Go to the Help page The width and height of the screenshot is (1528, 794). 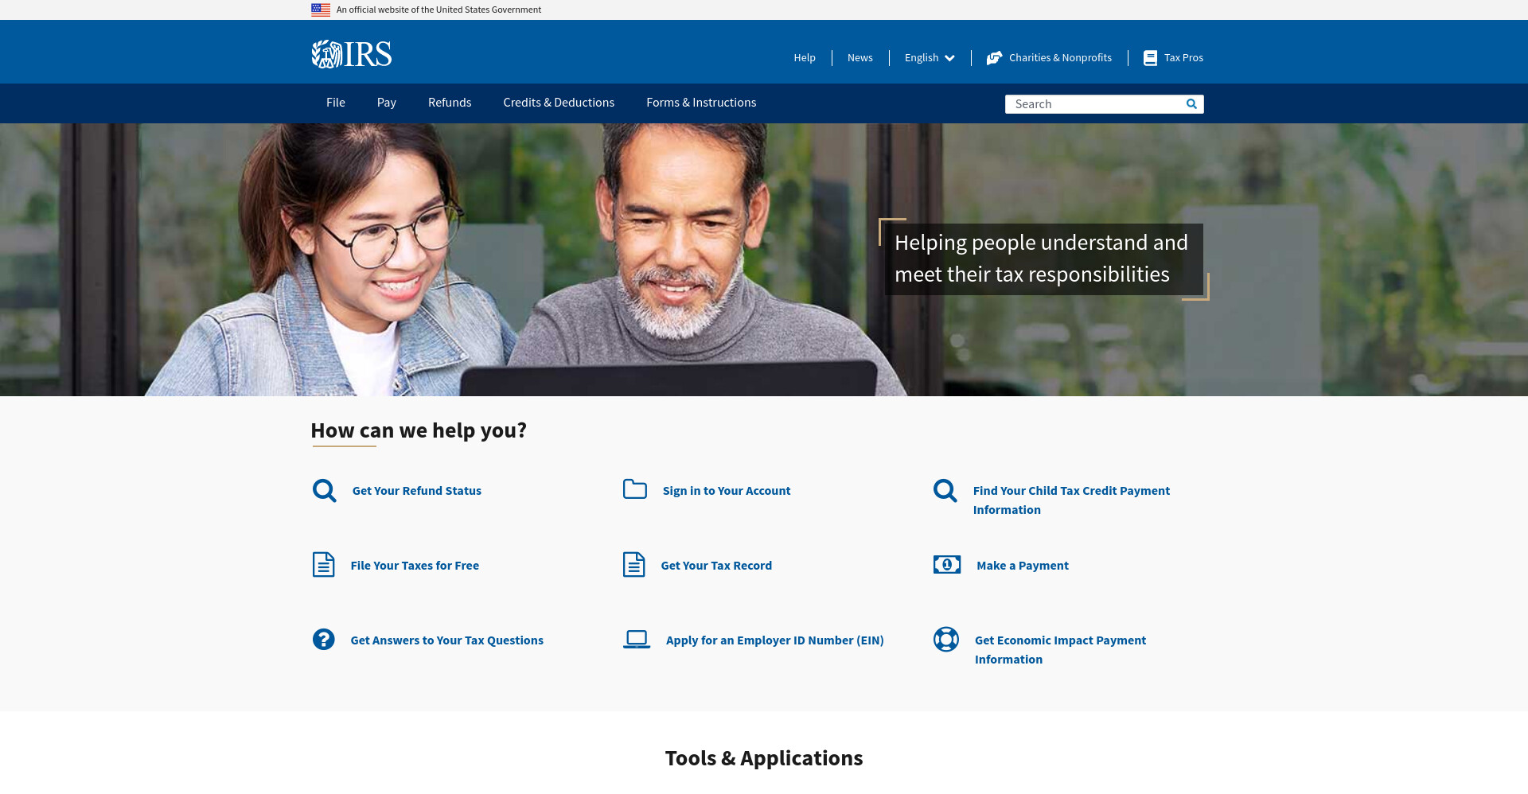click(x=805, y=58)
